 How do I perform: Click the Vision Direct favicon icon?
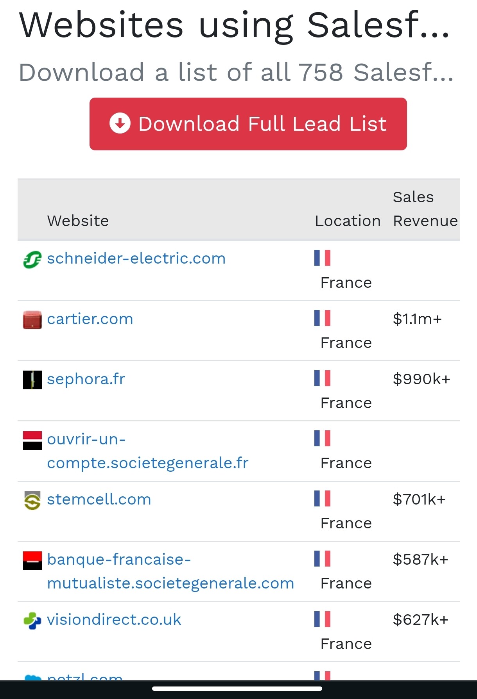[x=32, y=621]
